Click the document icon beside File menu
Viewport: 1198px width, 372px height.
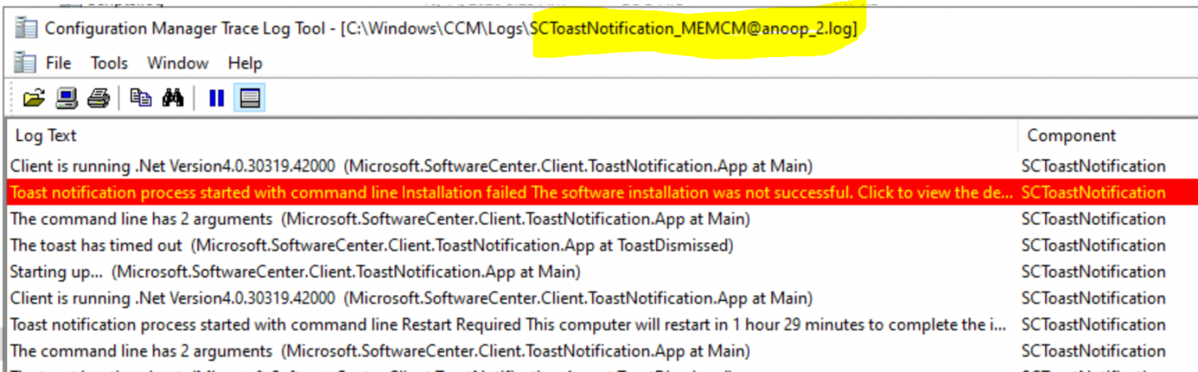coord(26,62)
